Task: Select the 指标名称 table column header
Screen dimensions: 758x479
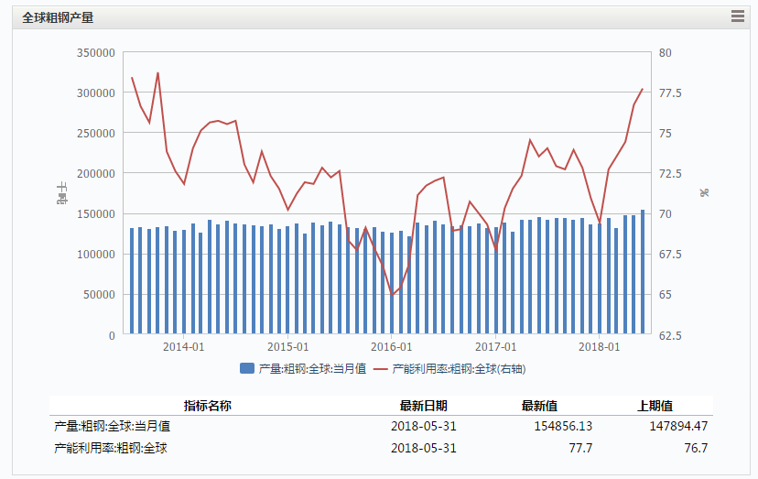Action: [x=207, y=406]
